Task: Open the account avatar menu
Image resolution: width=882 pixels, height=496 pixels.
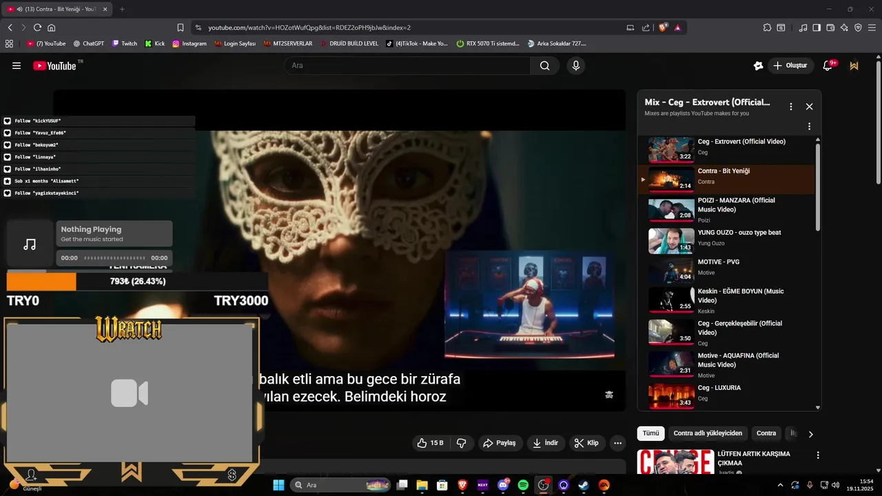Action: [x=854, y=65]
